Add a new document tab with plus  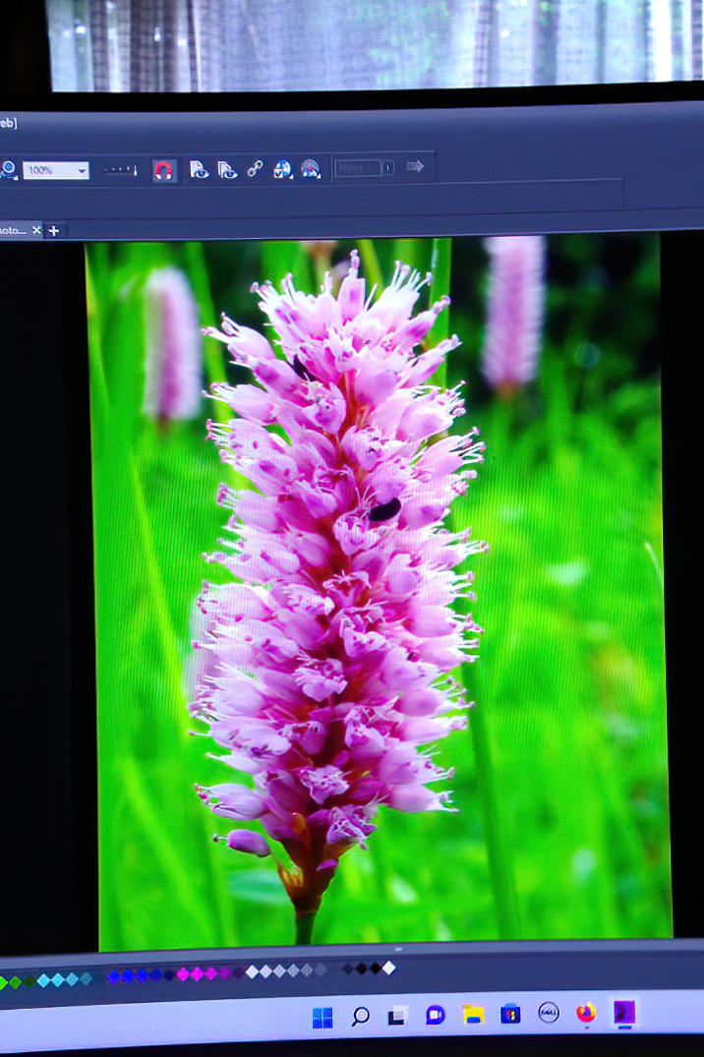[x=54, y=230]
